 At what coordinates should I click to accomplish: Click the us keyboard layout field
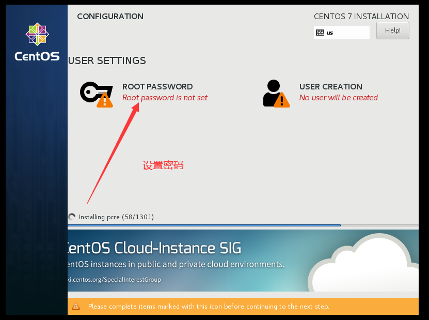pyautogui.click(x=341, y=33)
